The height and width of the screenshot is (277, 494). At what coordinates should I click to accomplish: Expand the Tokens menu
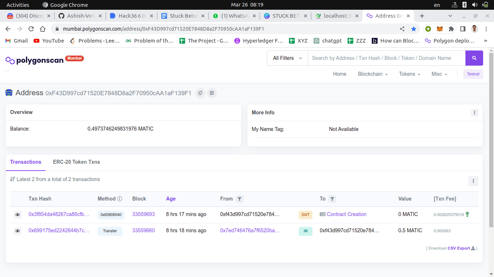410,74
